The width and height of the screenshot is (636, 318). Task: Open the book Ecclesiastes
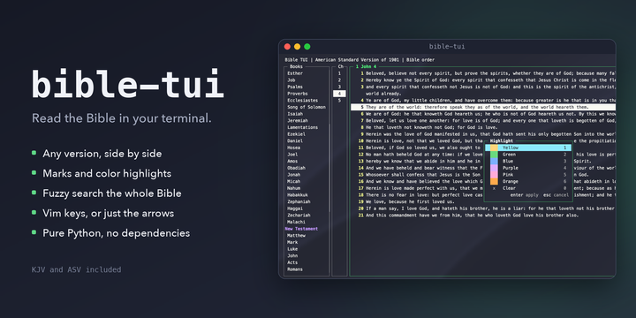[x=303, y=100]
